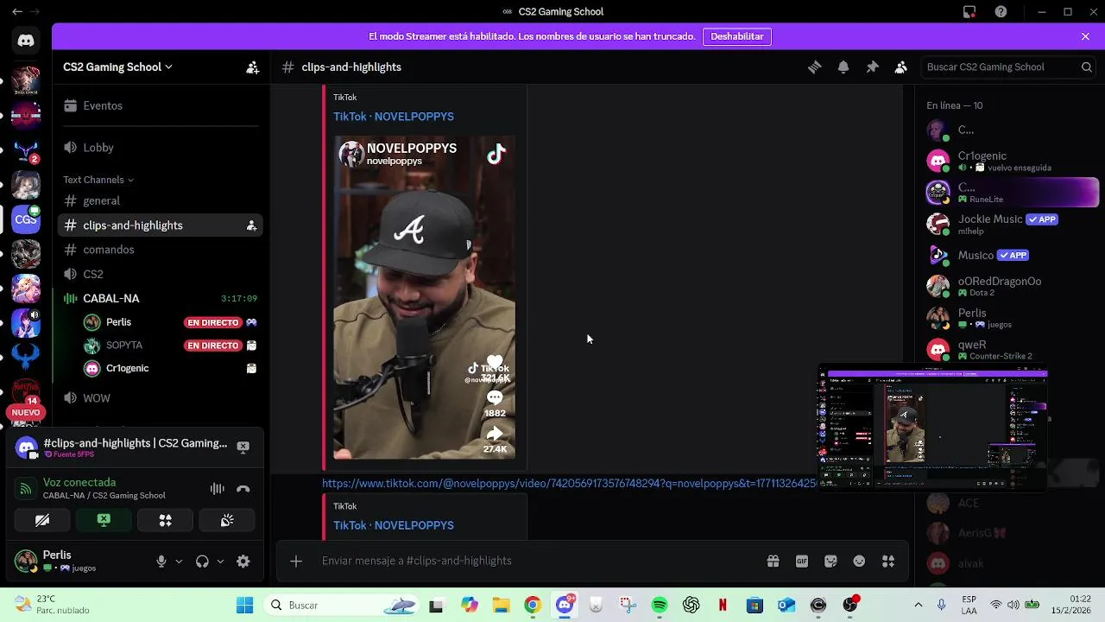Open soundboard button in voice panel
Image resolution: width=1105 pixels, height=622 pixels.
227,520
